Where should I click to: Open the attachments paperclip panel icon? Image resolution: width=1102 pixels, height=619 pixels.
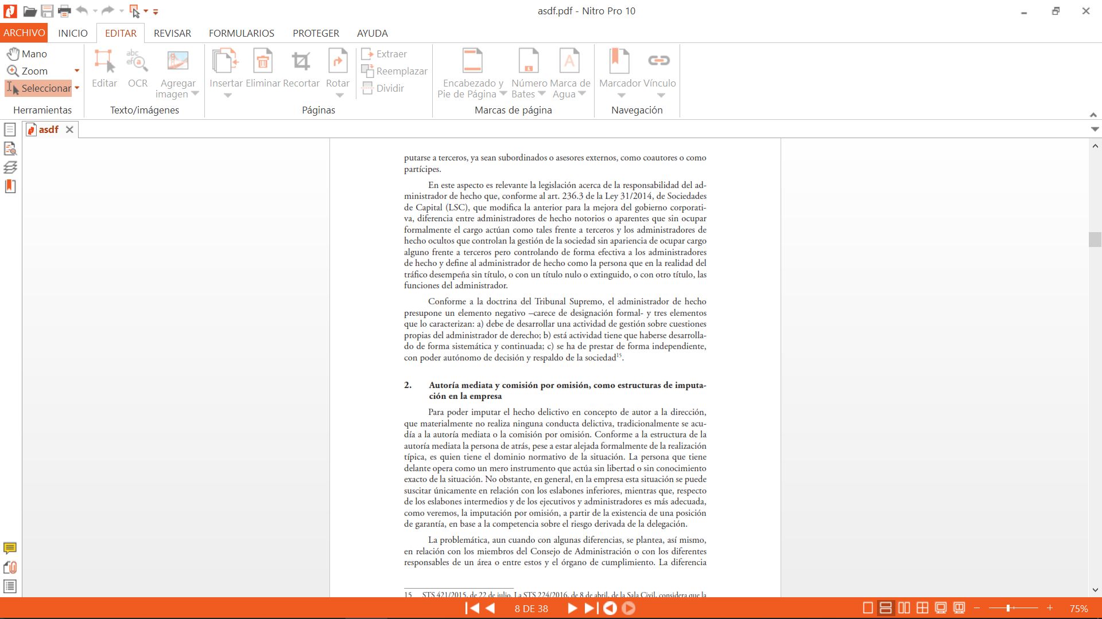(10, 567)
